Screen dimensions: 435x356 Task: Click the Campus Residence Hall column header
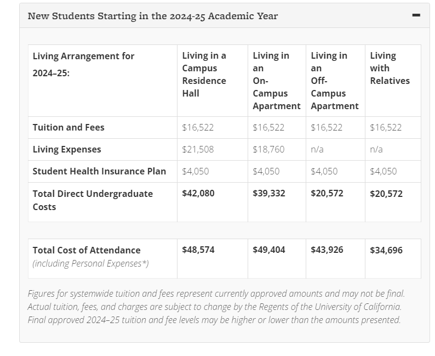click(204, 74)
